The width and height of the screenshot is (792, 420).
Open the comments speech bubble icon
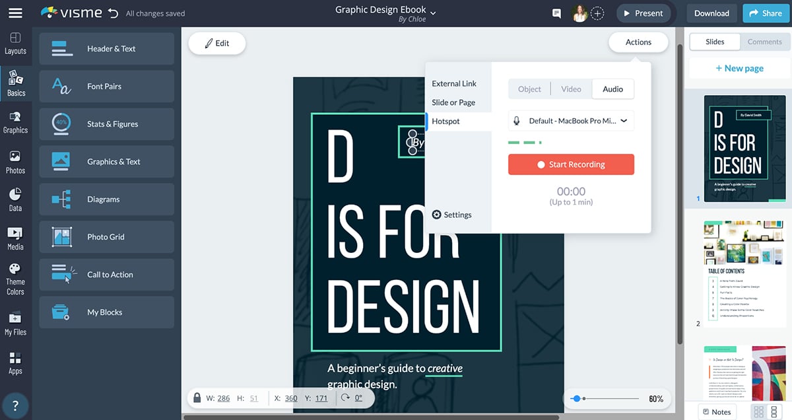pyautogui.click(x=556, y=13)
